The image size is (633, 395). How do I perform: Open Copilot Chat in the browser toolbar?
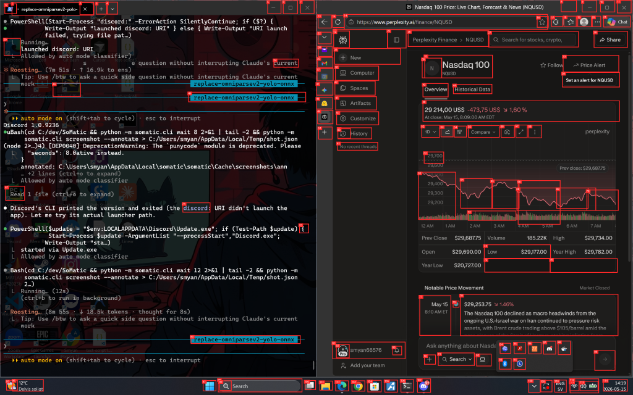[x=618, y=22]
